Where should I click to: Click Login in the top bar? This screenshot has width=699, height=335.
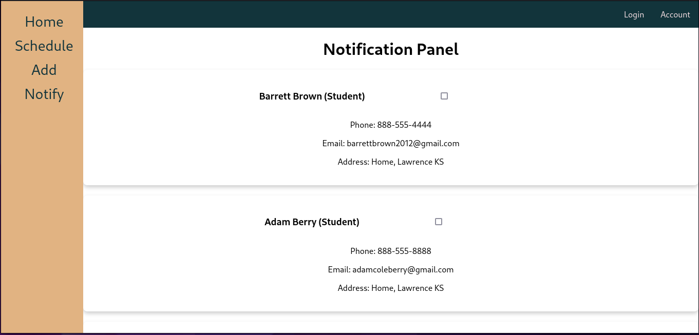tap(634, 14)
